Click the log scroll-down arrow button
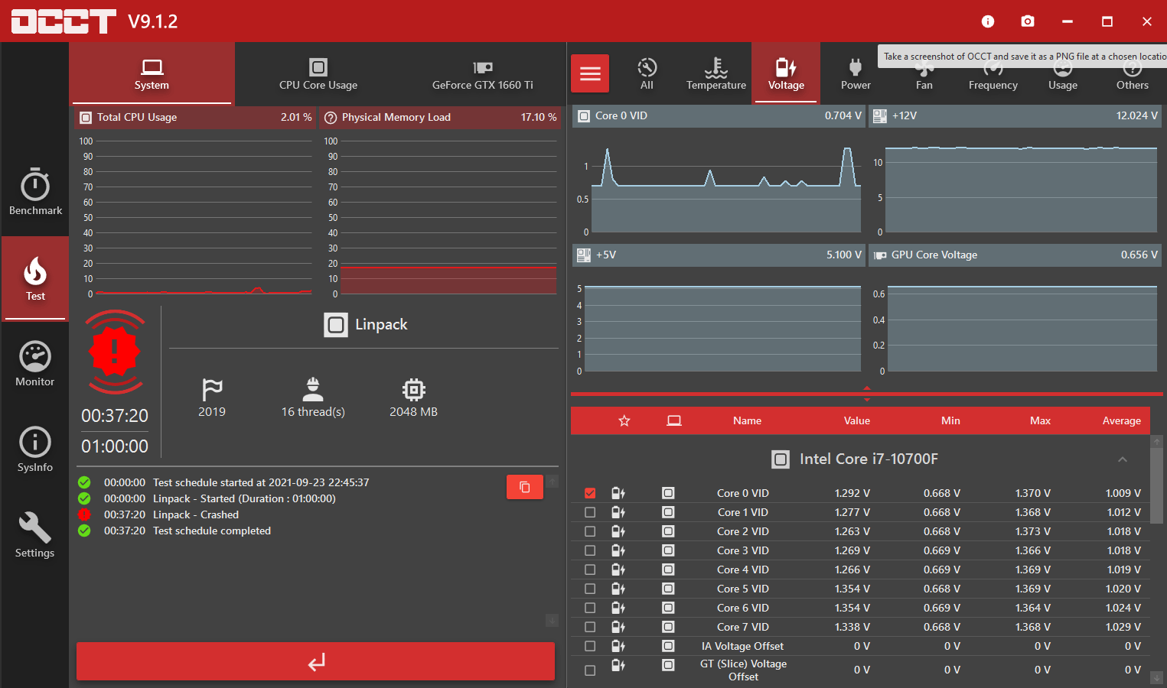 pyautogui.click(x=552, y=620)
